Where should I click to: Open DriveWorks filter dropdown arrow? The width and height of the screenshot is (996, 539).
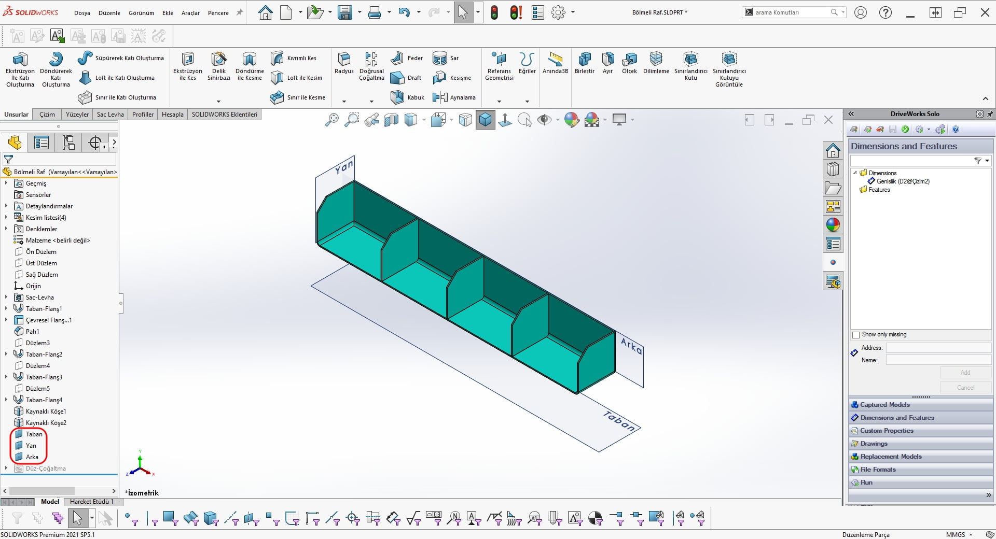click(x=987, y=161)
